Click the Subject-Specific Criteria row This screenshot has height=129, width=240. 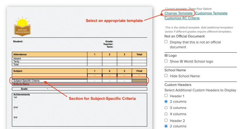click(x=79, y=81)
